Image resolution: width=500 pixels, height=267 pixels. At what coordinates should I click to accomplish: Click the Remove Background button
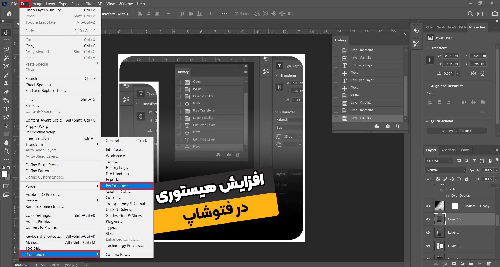pos(456,131)
